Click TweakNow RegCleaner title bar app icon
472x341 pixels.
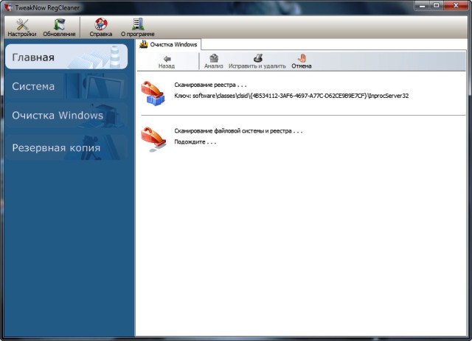tap(8, 7)
